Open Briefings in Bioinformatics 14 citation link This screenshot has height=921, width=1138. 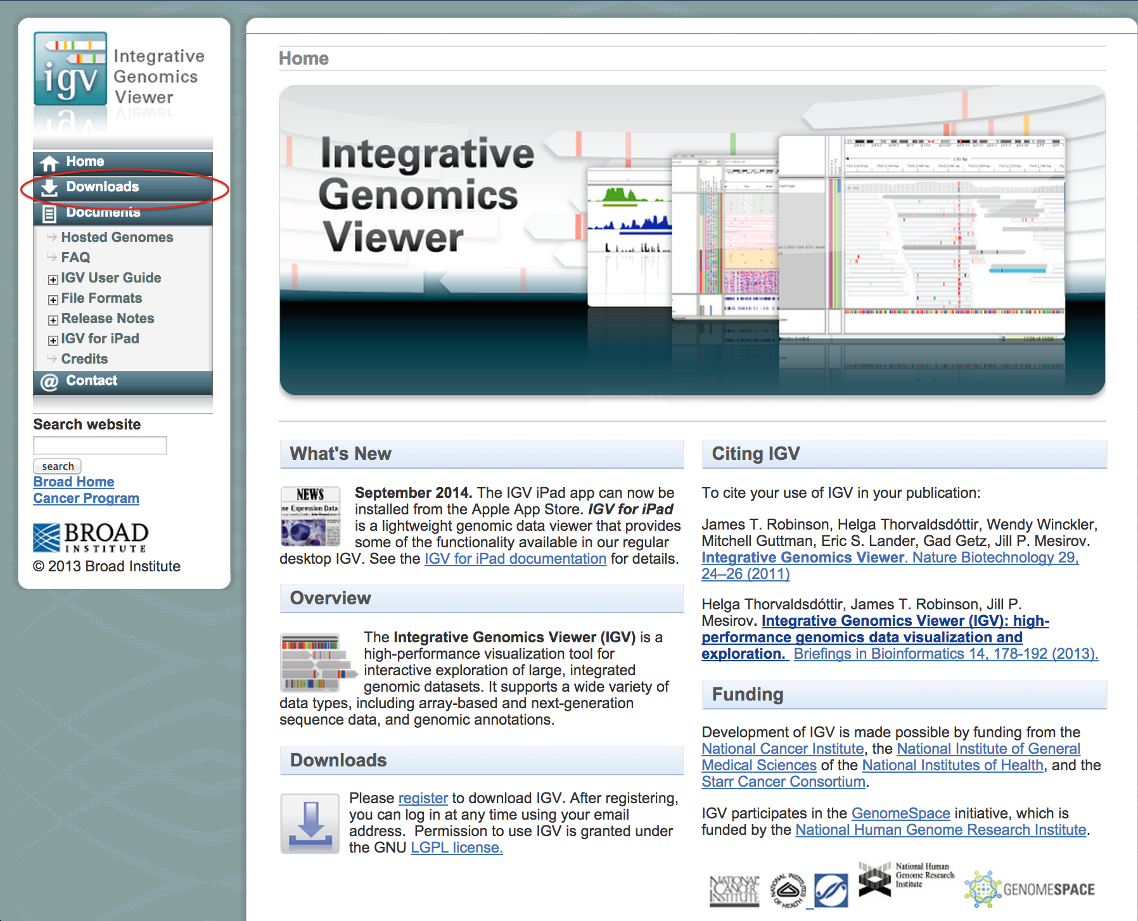(946, 654)
